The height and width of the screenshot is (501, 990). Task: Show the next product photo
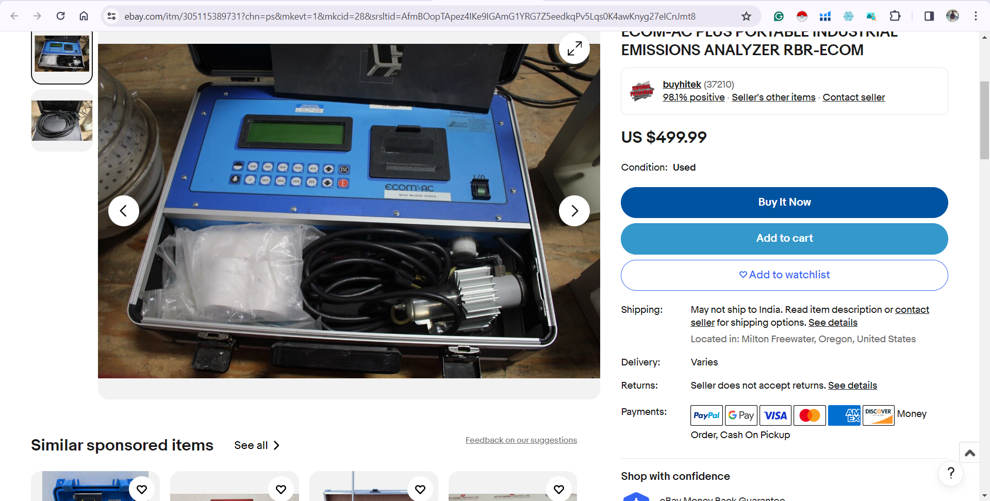pos(574,211)
